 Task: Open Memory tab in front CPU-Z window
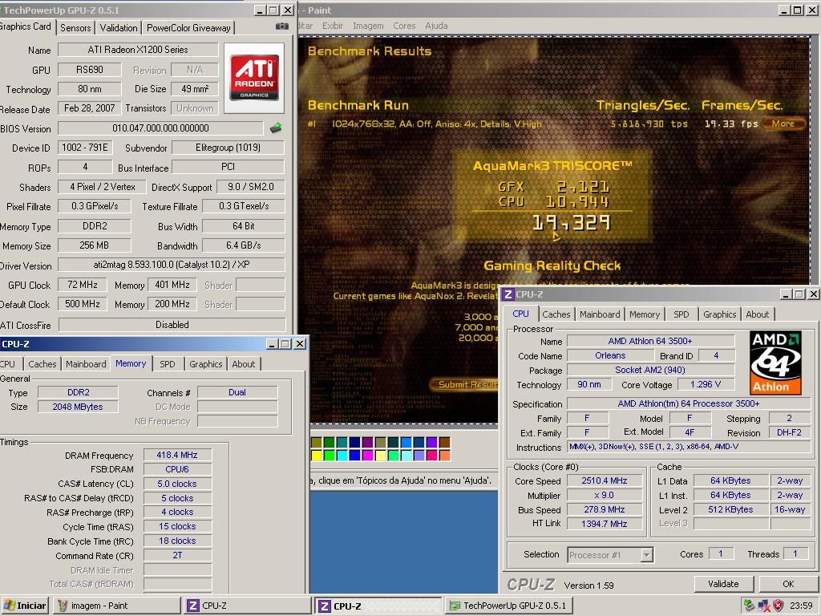pyautogui.click(x=645, y=314)
